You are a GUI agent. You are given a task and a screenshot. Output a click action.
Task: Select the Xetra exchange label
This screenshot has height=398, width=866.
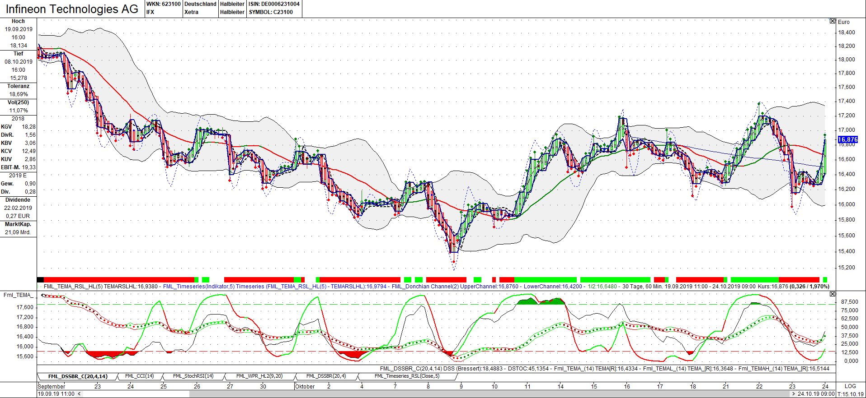(x=191, y=12)
